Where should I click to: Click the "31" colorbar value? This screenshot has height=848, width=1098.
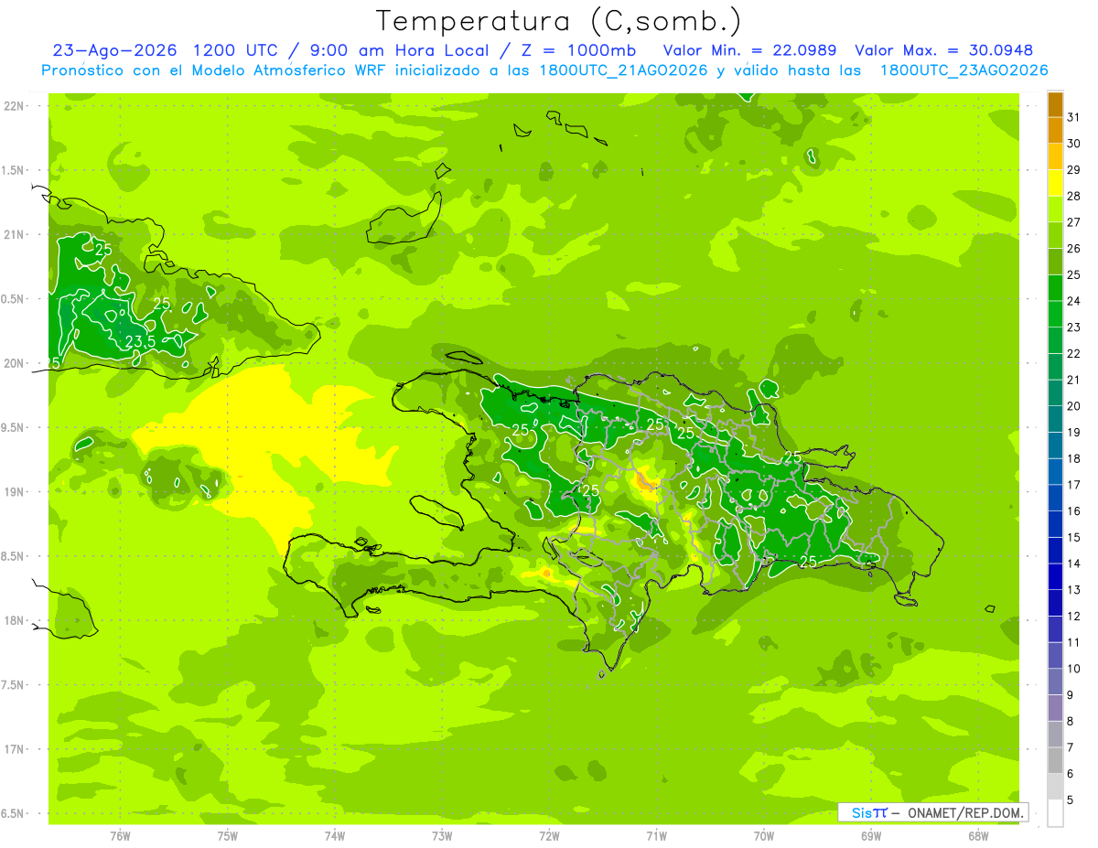[1073, 117]
